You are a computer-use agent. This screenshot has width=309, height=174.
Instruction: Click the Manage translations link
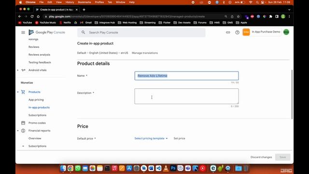[145, 53]
